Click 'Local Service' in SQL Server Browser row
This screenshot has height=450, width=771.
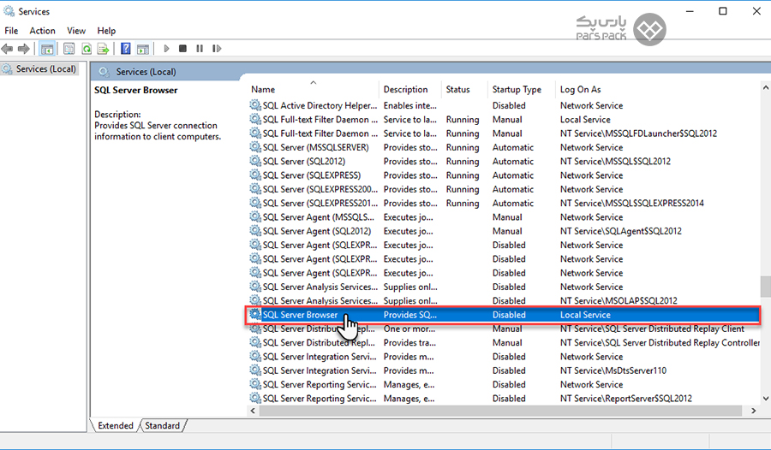[585, 315]
